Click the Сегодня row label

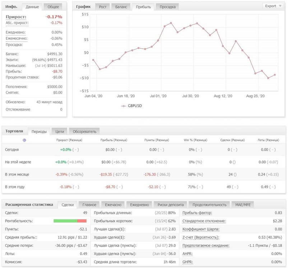coord(12,150)
